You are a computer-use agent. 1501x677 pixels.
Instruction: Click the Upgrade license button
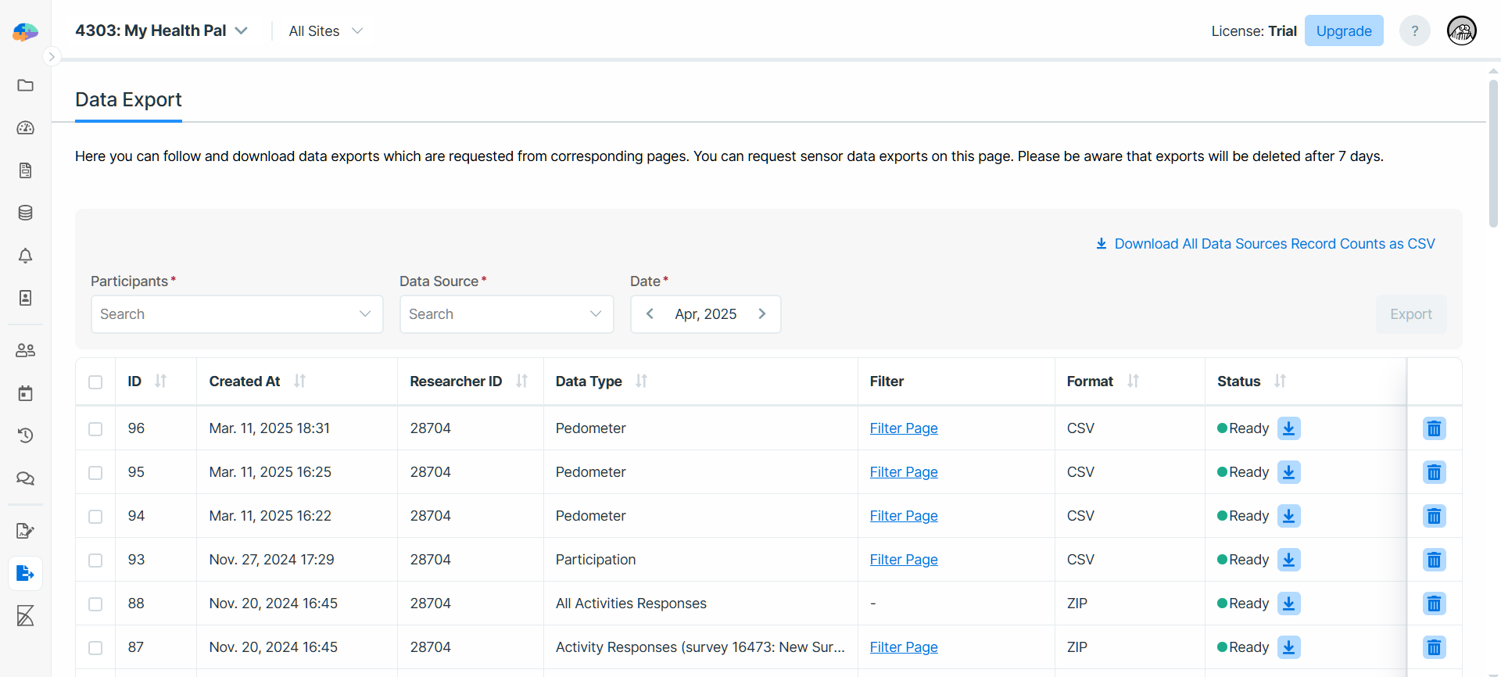click(1343, 31)
